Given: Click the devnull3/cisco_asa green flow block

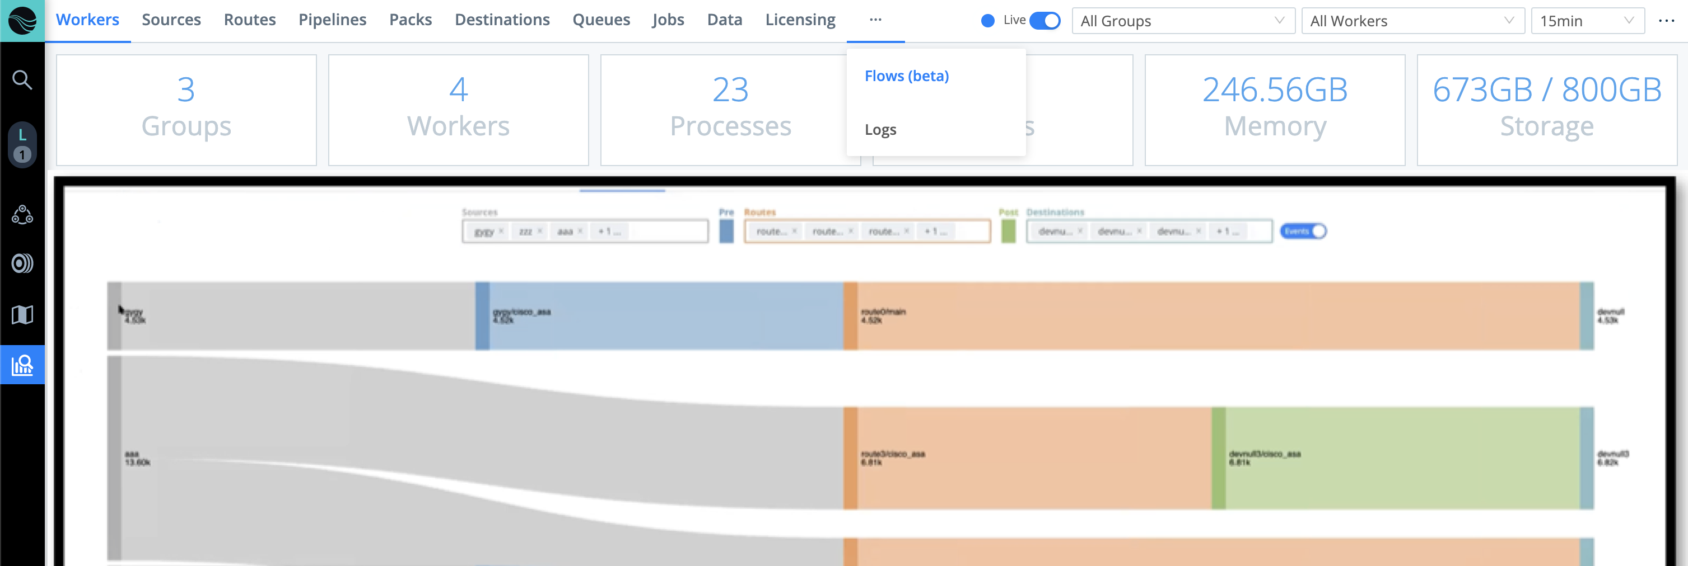Looking at the screenshot, I should (x=1396, y=458).
